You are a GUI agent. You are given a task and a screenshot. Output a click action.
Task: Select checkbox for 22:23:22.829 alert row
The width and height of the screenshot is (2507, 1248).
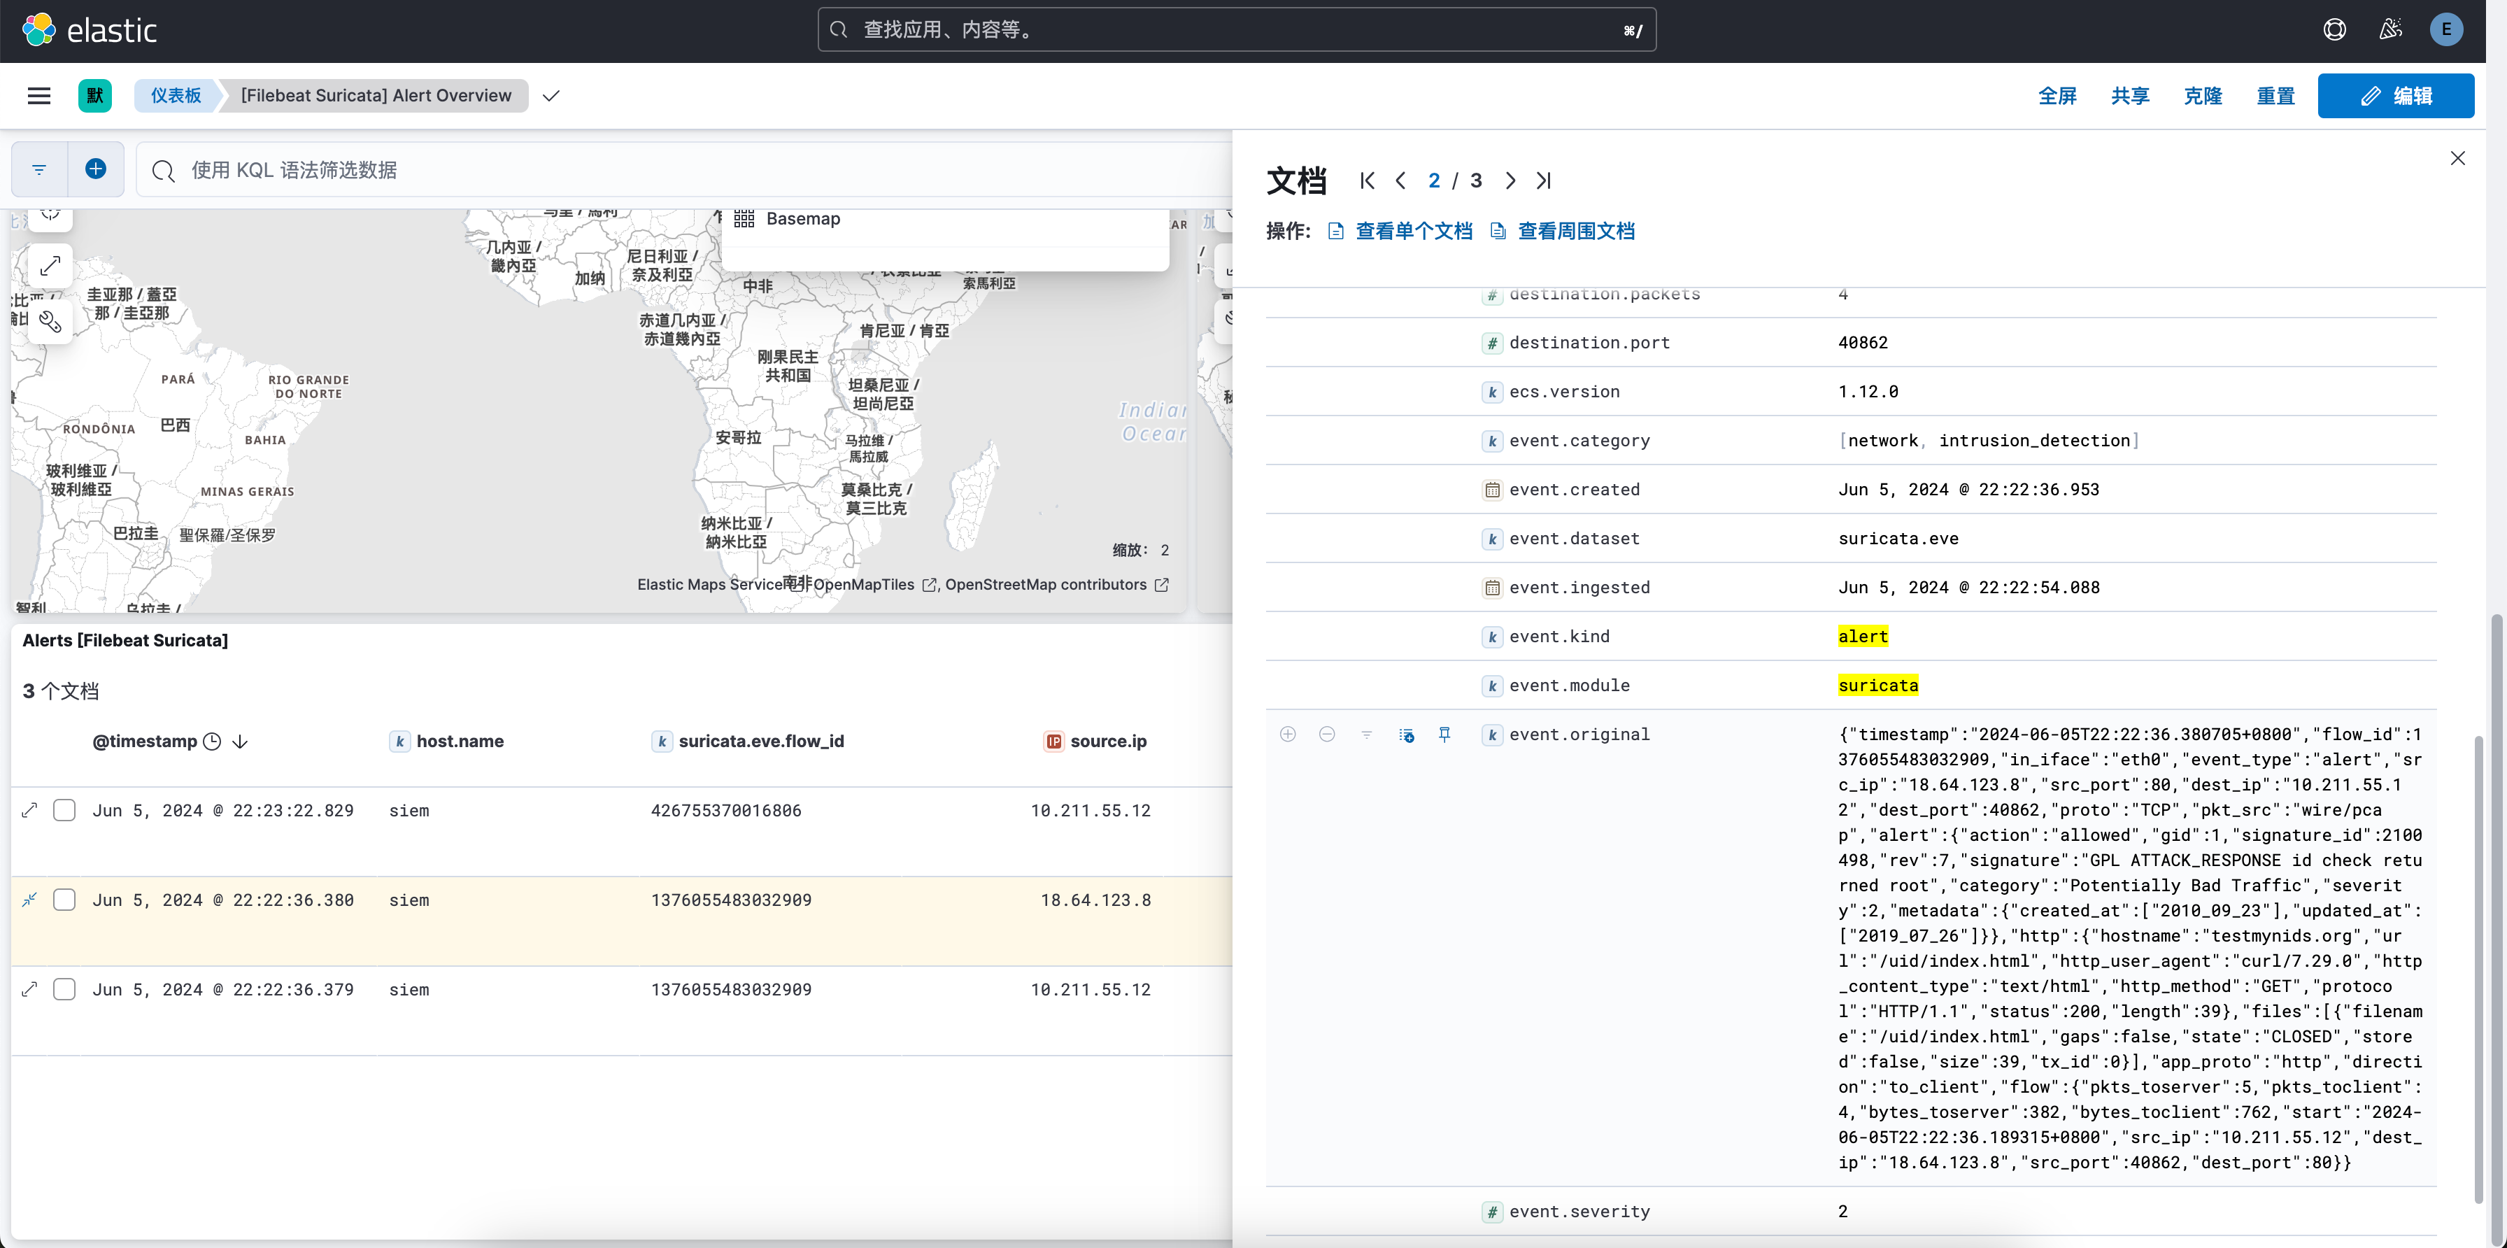64,810
